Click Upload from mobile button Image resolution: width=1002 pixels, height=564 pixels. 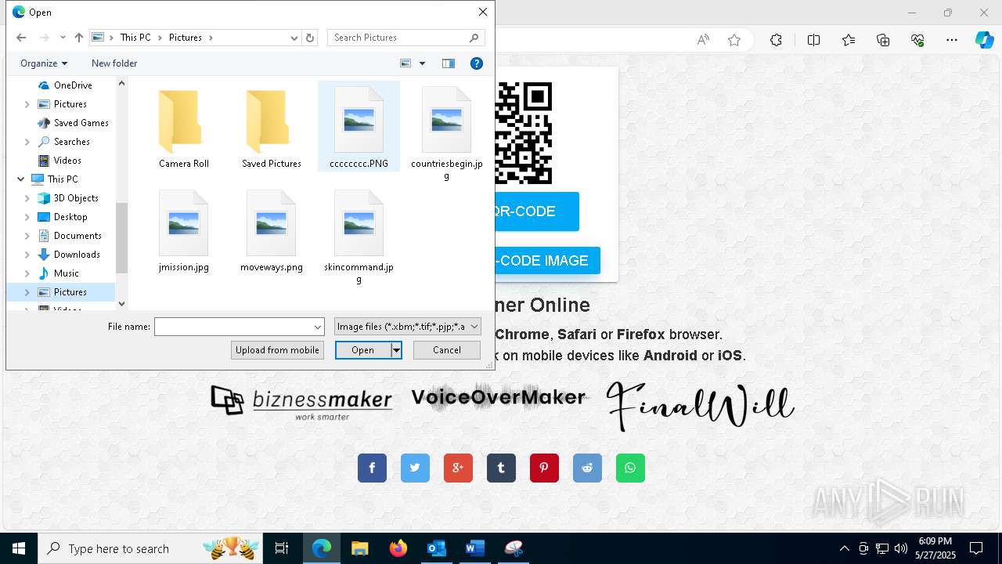pyautogui.click(x=278, y=350)
